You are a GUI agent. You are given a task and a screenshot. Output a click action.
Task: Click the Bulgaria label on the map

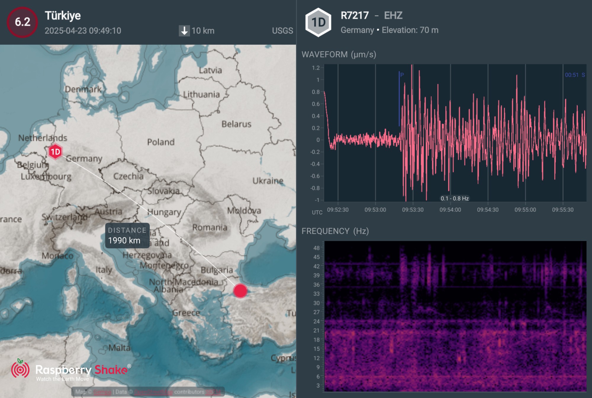(217, 270)
